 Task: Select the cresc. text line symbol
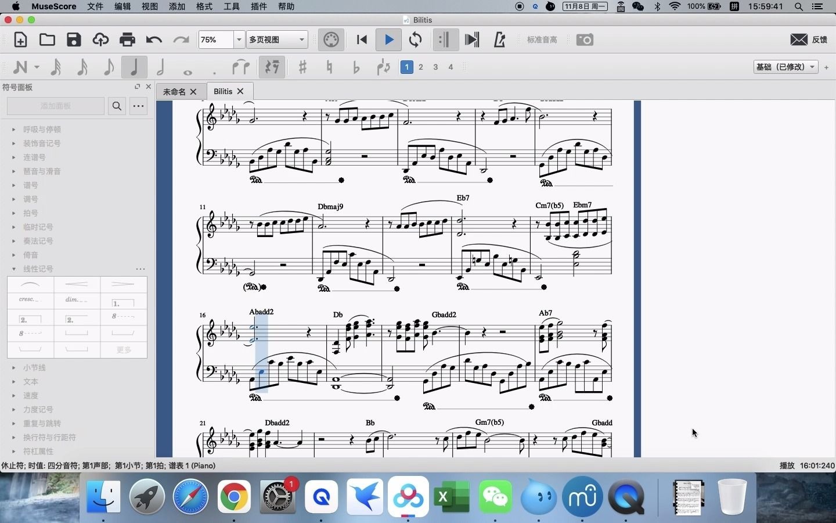coord(30,300)
